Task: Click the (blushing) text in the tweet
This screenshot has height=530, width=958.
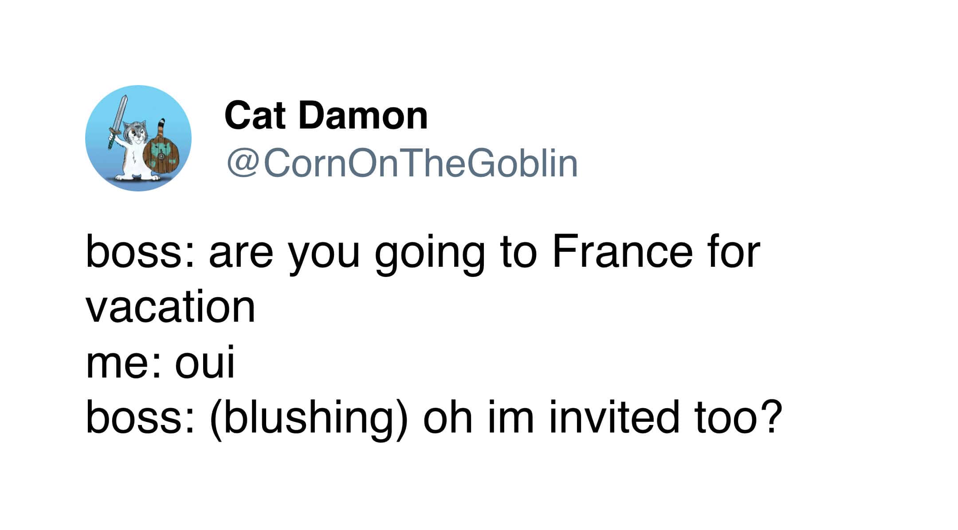Action: coord(308,418)
